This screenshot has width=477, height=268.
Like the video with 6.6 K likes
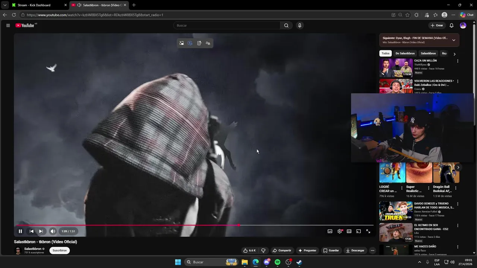pyautogui.click(x=249, y=251)
